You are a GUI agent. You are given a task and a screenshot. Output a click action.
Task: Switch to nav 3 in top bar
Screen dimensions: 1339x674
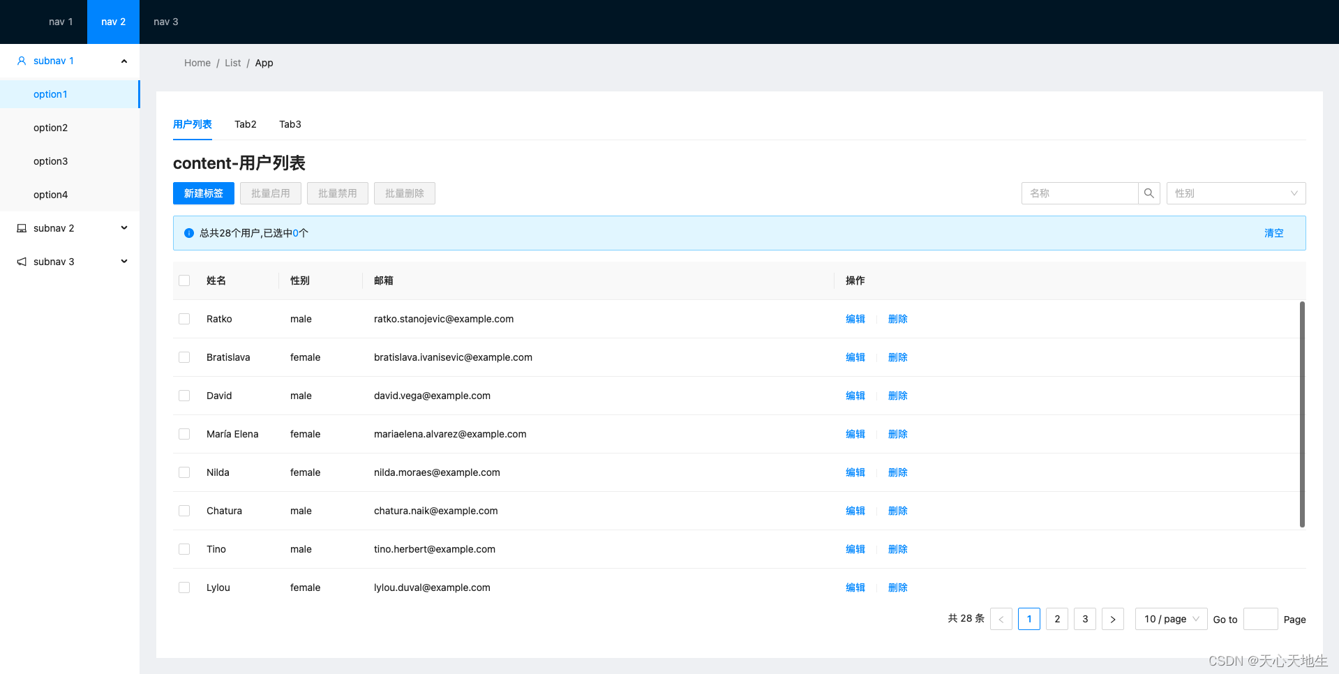(x=166, y=22)
